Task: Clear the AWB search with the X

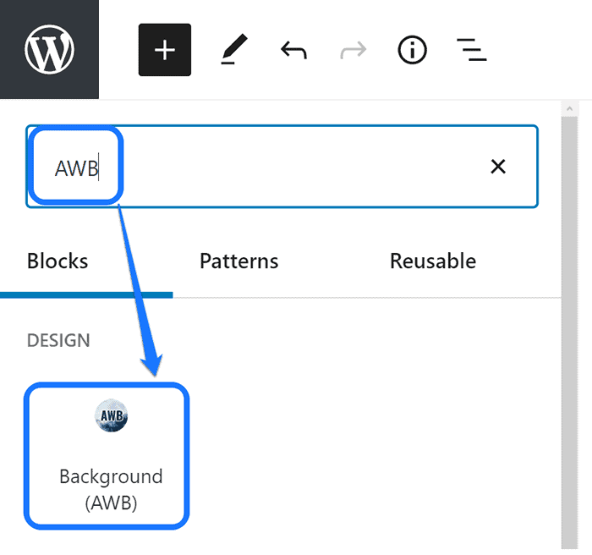Action: coord(498,167)
